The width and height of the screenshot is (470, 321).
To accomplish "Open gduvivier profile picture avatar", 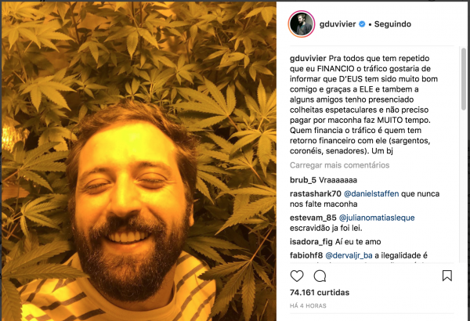I will [x=302, y=24].
